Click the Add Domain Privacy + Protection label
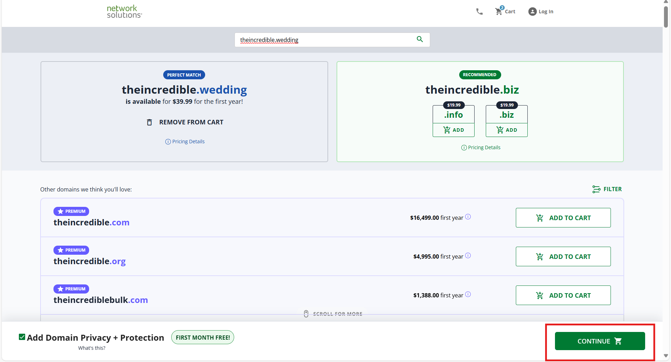The height and width of the screenshot is (362, 671). 95,338
